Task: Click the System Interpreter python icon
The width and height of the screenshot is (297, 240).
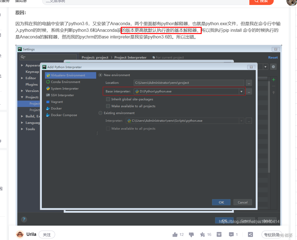Action: coord(48,88)
